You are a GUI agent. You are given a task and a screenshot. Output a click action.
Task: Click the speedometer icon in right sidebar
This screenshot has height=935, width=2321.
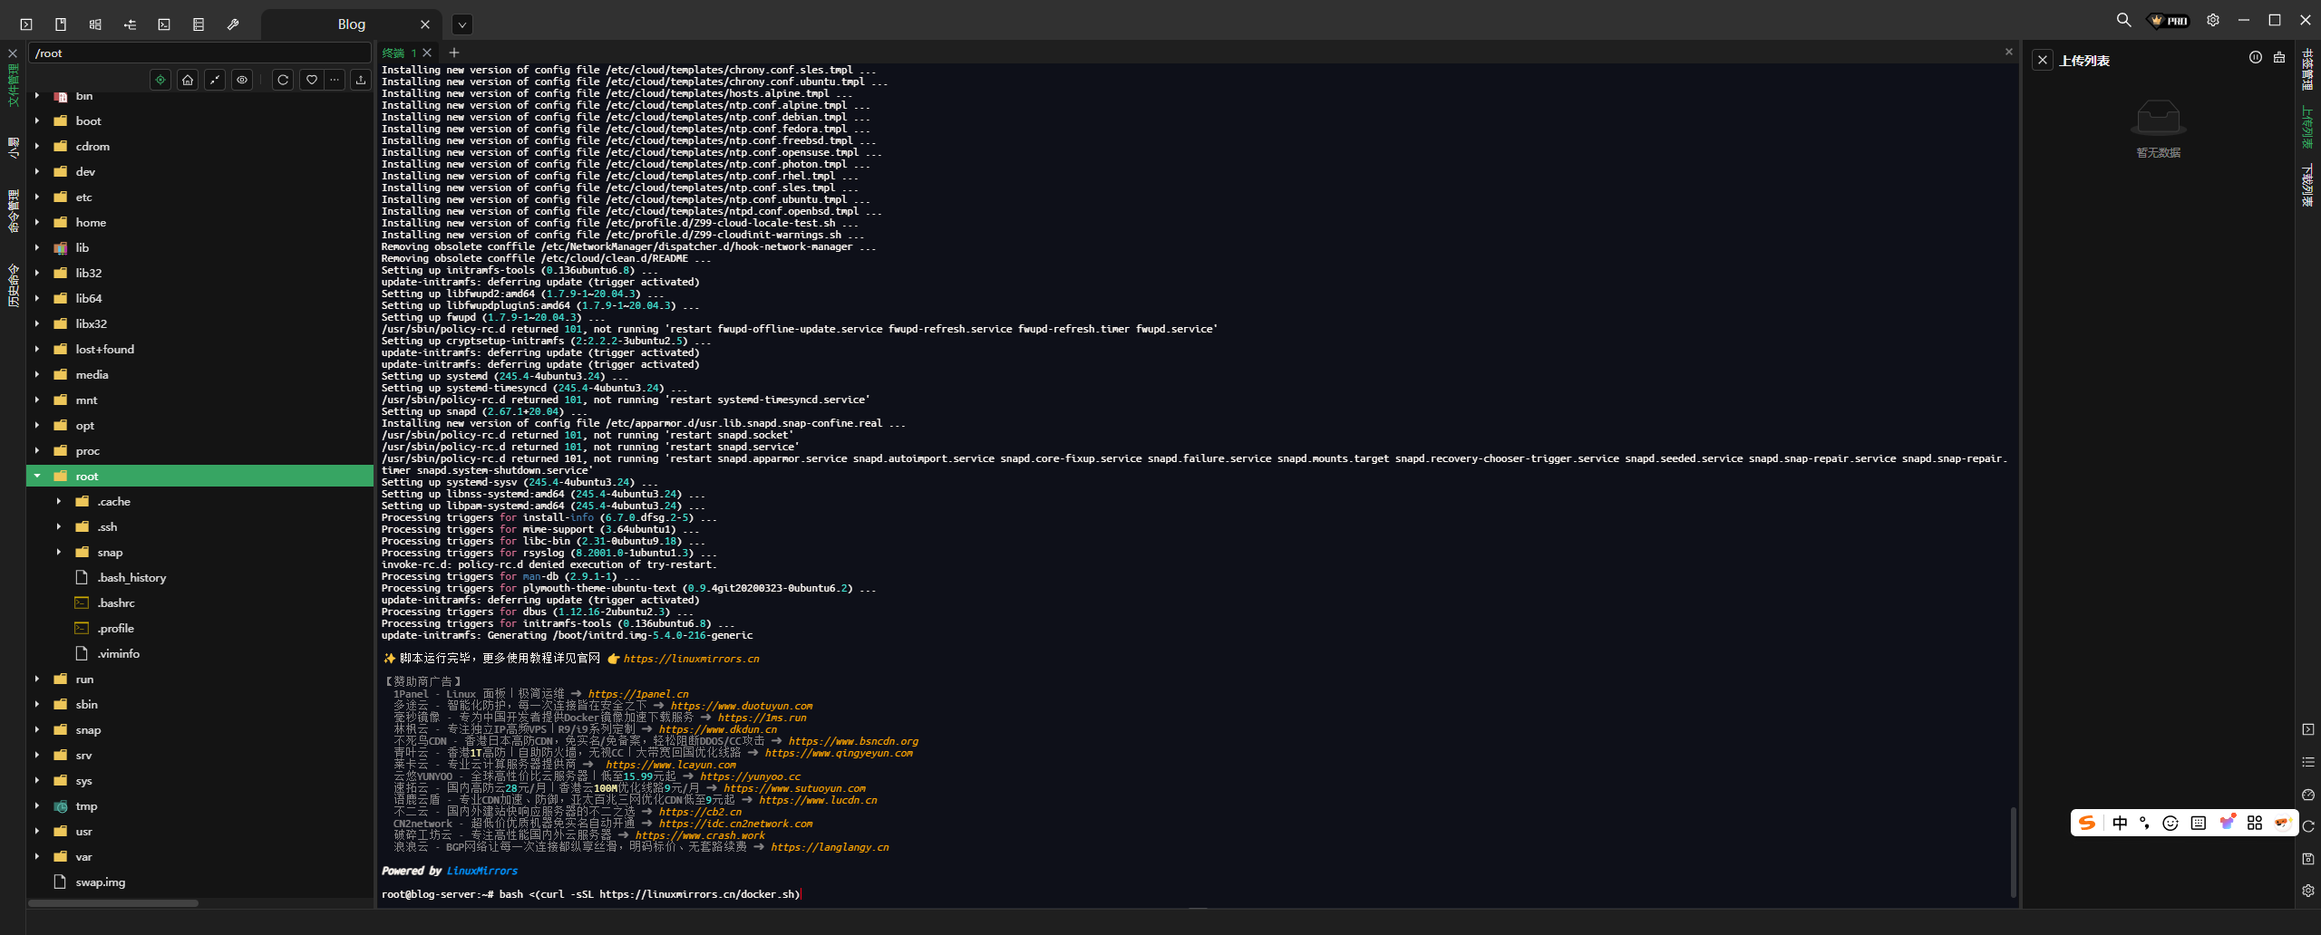point(2308,795)
